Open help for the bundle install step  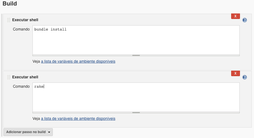pyautogui.click(x=245, y=20)
